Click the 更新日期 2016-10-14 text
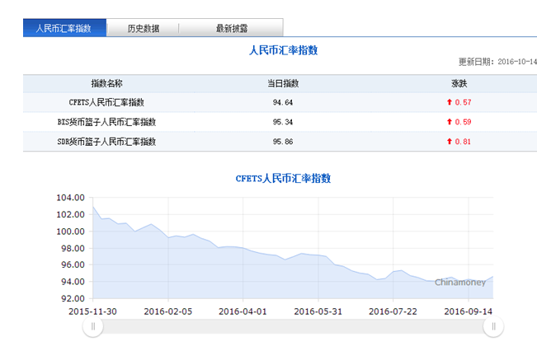The height and width of the screenshot is (346, 537). pos(497,63)
